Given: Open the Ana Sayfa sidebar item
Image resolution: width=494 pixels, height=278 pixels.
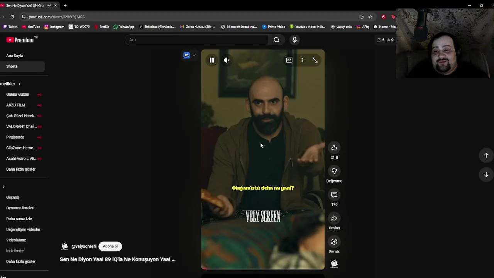Looking at the screenshot, I should (x=15, y=56).
